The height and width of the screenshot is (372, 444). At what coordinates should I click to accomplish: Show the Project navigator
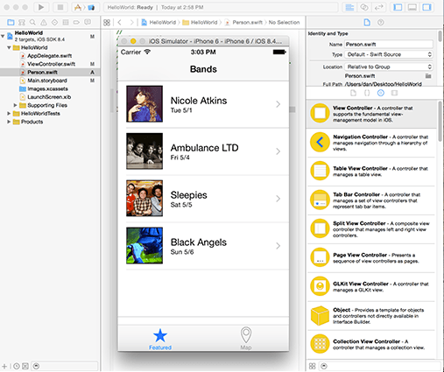[x=11, y=22]
